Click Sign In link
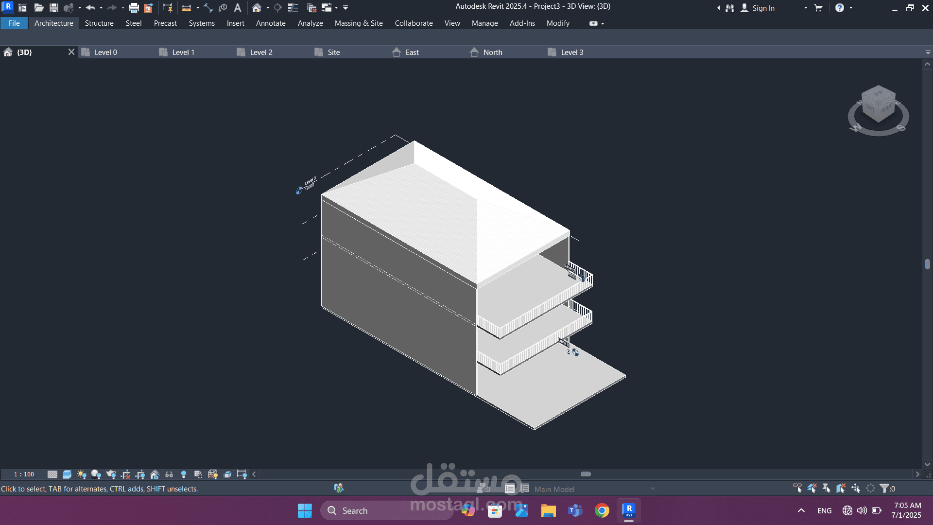Image resolution: width=933 pixels, height=525 pixels. point(763,8)
